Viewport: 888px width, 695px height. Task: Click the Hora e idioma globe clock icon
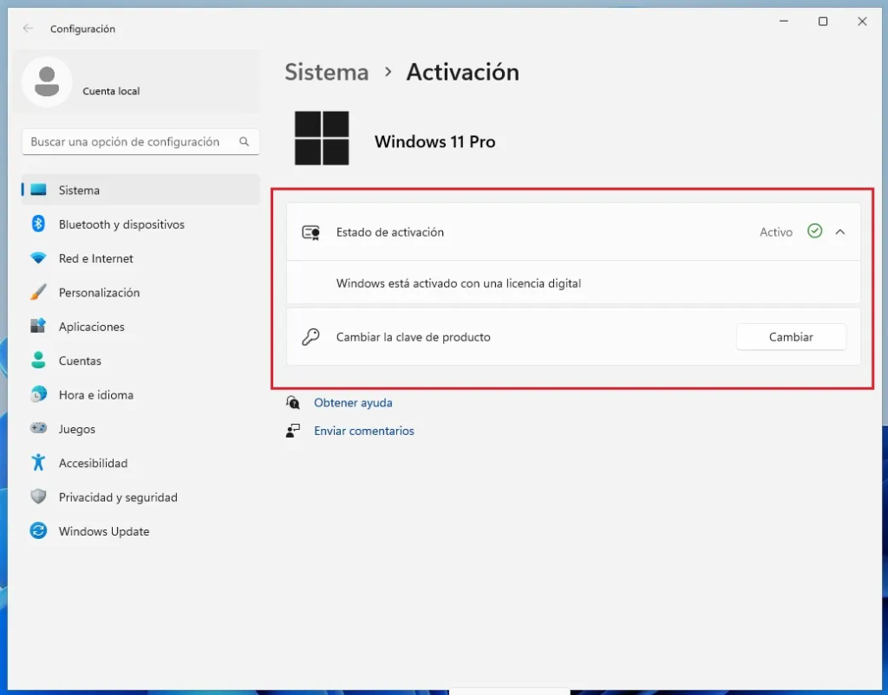[38, 394]
